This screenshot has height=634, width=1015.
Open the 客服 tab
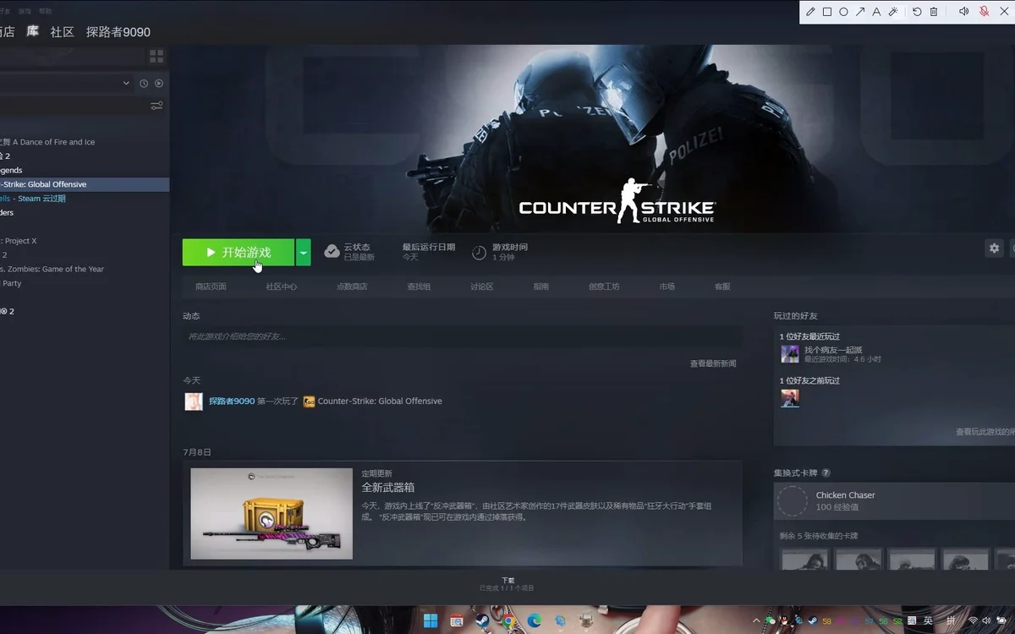point(722,287)
